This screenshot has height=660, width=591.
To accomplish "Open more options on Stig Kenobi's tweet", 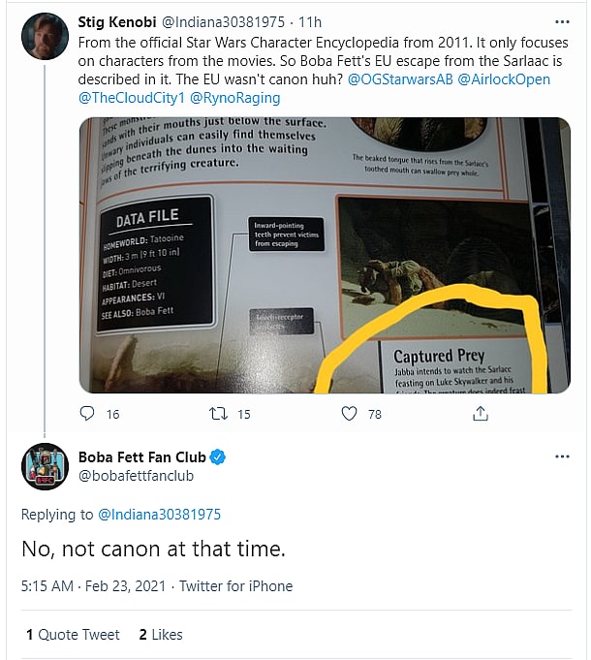I will pyautogui.click(x=562, y=21).
